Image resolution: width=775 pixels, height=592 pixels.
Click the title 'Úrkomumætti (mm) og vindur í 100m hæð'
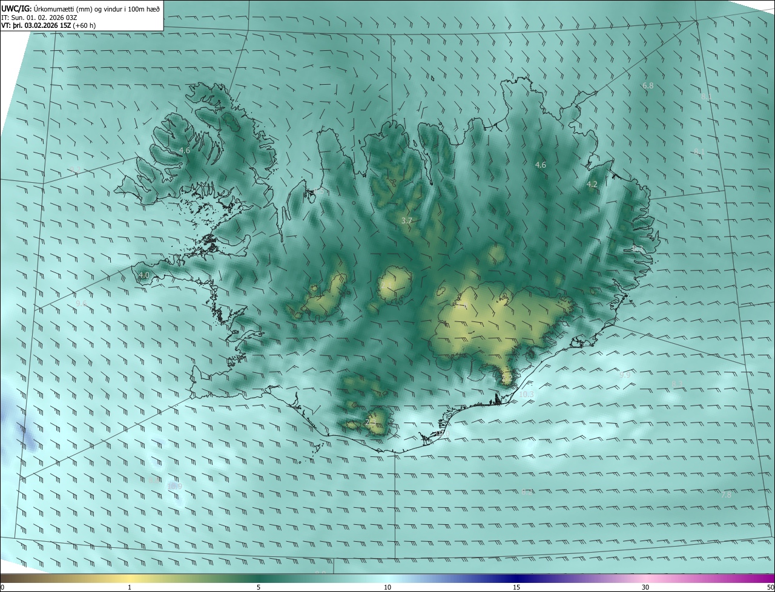(x=96, y=8)
